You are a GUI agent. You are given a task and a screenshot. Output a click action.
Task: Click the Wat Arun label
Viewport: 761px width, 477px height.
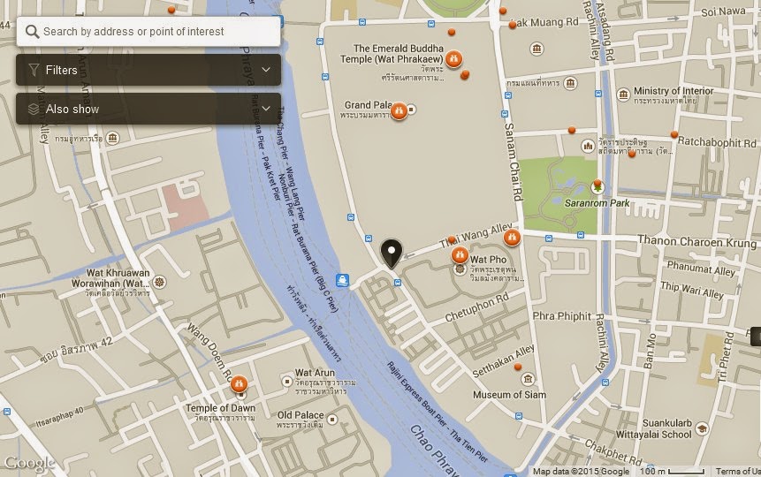(x=315, y=373)
